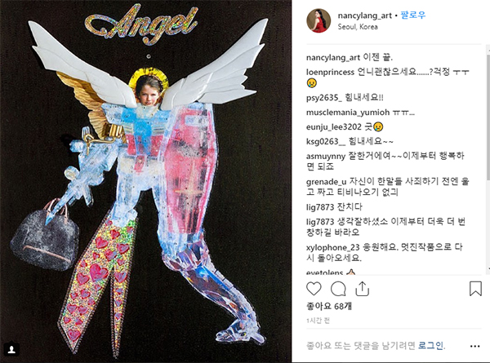Open loenprincess commenter profile

click(330, 72)
